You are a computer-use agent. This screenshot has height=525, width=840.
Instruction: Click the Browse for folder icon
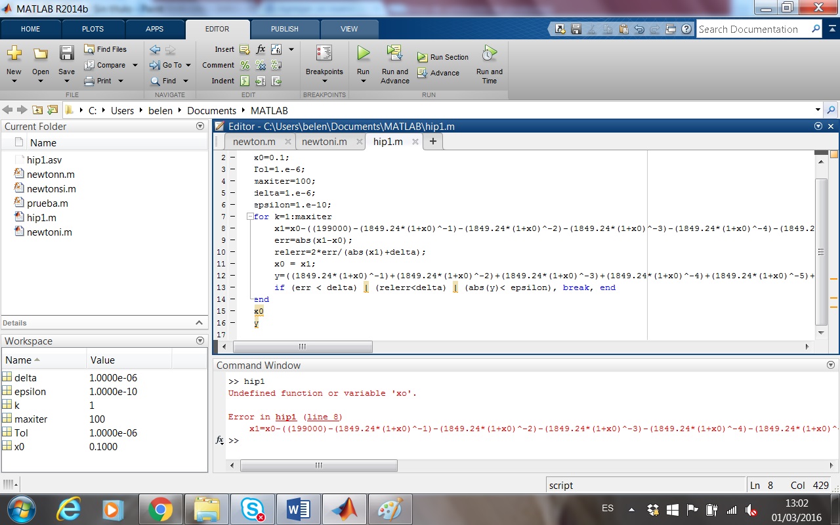click(x=52, y=110)
